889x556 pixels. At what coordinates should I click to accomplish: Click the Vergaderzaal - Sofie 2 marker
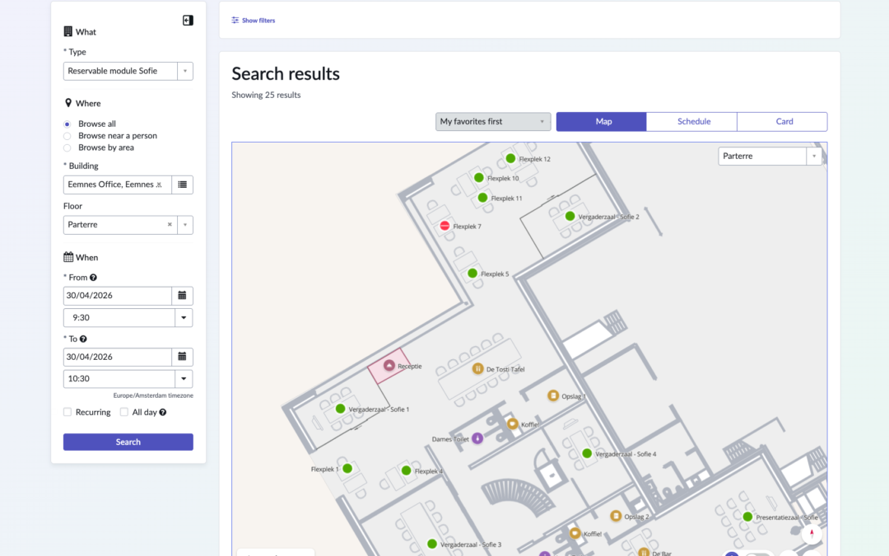(x=570, y=216)
